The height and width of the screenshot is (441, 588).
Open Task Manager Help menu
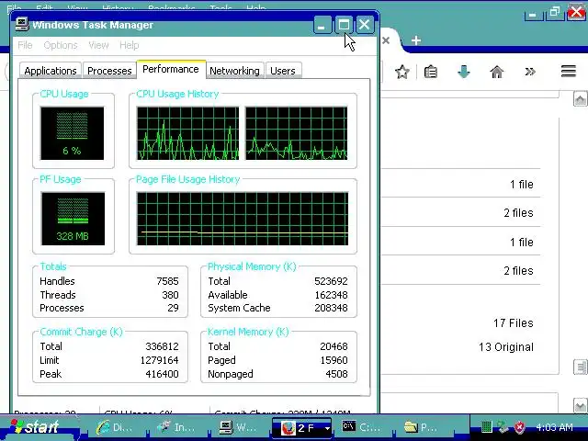tap(130, 45)
